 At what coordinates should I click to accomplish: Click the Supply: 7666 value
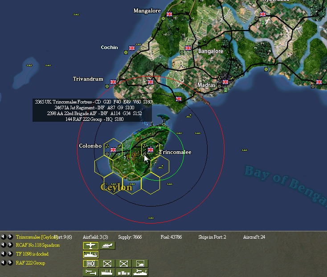[x=130, y=237]
